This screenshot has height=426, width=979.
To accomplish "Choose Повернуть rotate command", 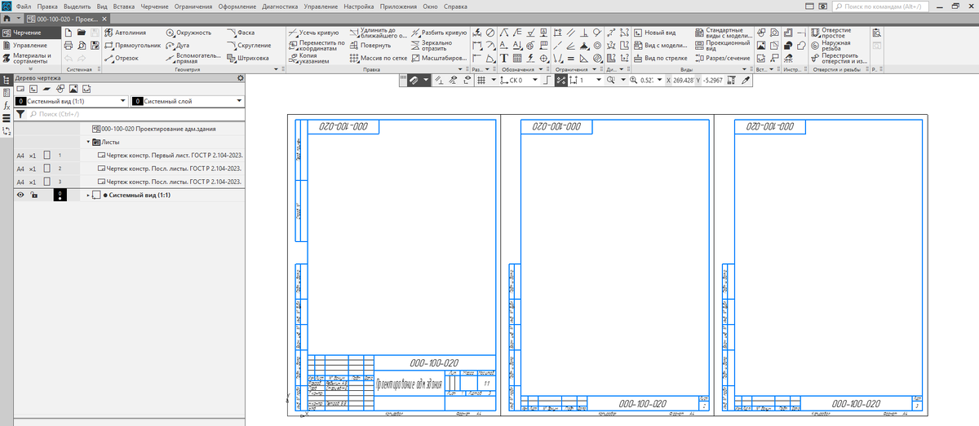I will pyautogui.click(x=370, y=46).
